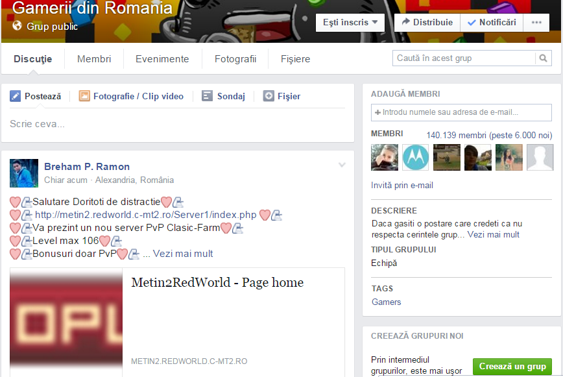The height and width of the screenshot is (377, 563).
Task: Open the fourth member avatar of boy
Action: 478,157
